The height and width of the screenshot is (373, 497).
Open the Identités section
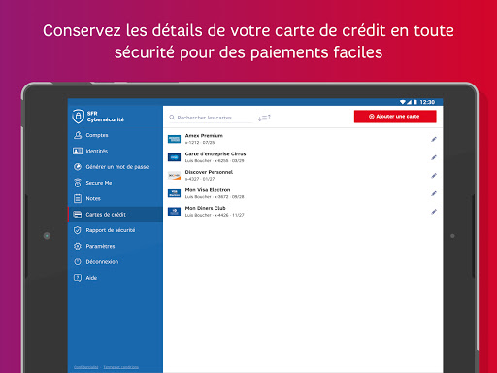[116, 151]
